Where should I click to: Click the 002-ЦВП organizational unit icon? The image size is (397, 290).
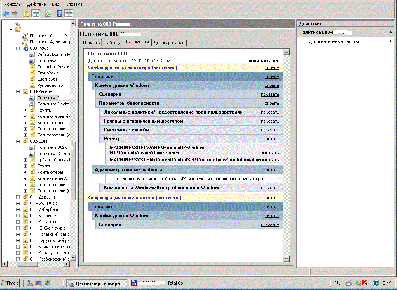pos(25,141)
